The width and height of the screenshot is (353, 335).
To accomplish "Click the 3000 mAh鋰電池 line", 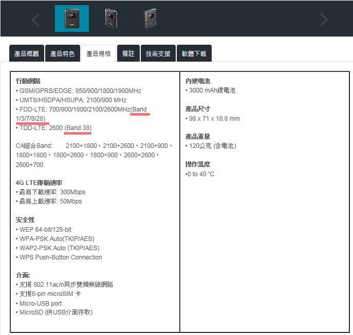I will pyautogui.click(x=210, y=90).
